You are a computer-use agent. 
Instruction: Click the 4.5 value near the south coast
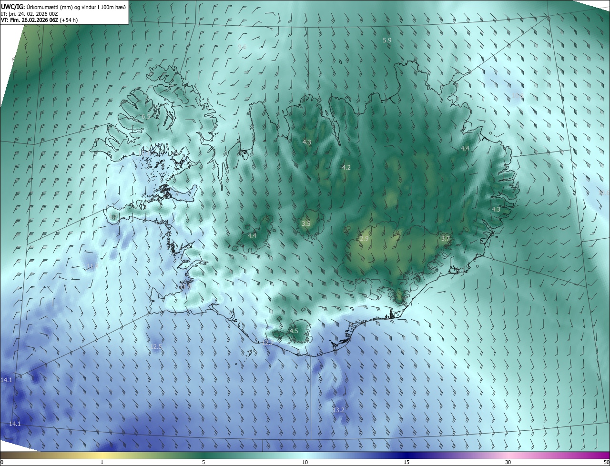294,331
